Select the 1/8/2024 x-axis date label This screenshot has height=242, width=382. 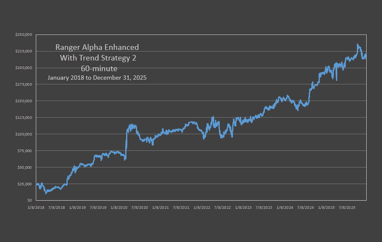tap(284, 207)
